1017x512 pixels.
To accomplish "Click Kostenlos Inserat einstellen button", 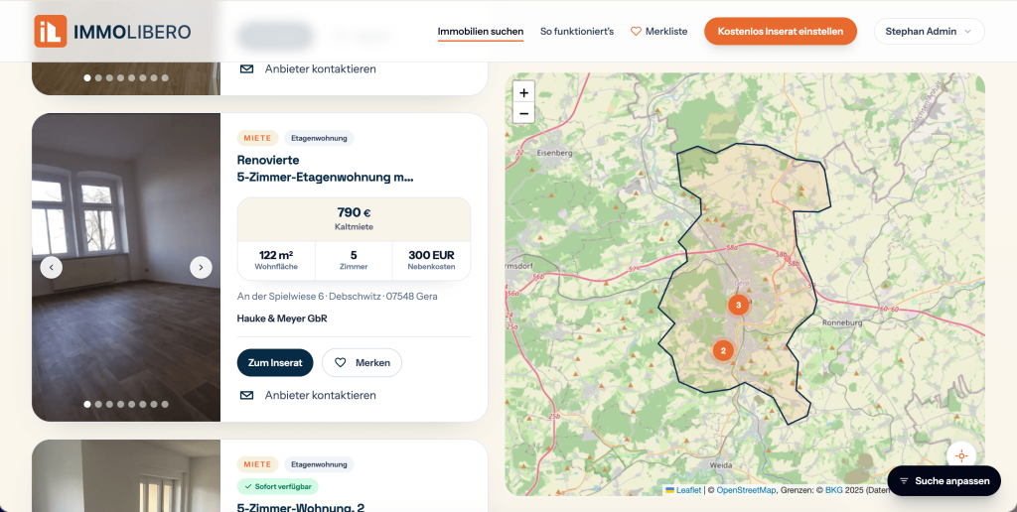I will tap(781, 31).
